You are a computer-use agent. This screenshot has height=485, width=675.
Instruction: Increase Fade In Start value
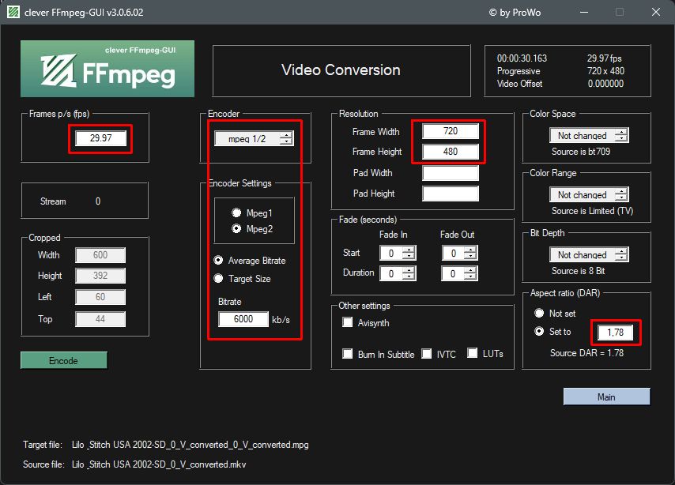pos(409,249)
